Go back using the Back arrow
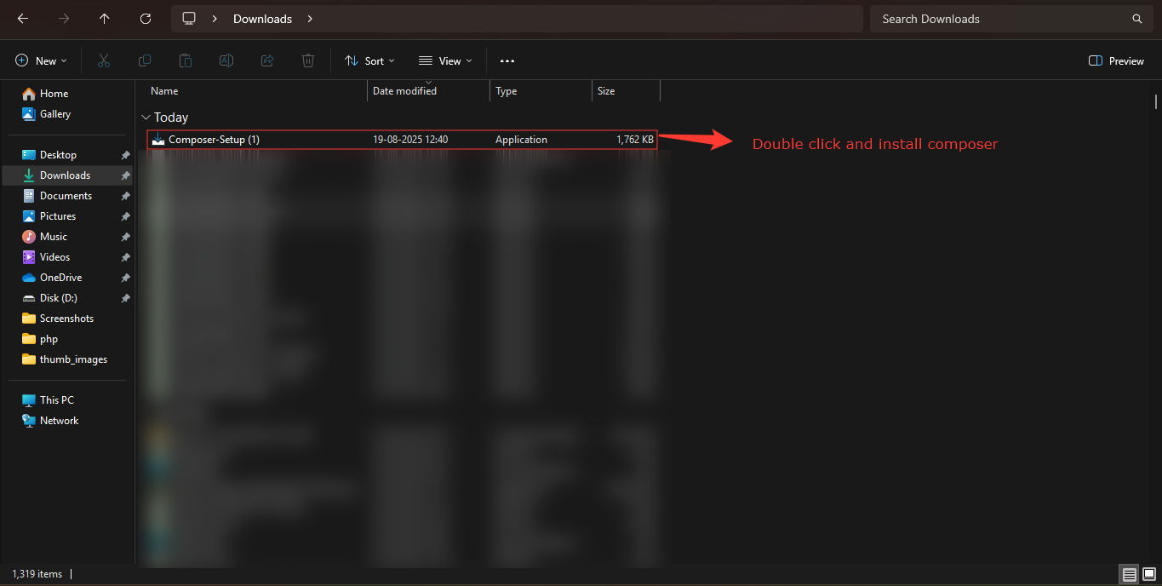1162x586 pixels. point(23,19)
